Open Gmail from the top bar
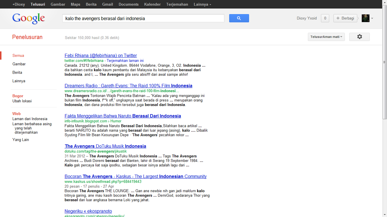387x217 pixels. tap(108, 4)
